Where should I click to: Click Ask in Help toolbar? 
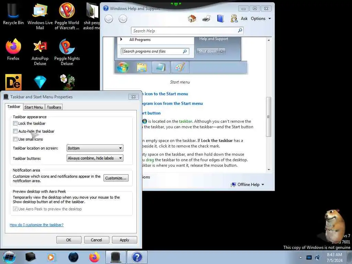coord(244,19)
